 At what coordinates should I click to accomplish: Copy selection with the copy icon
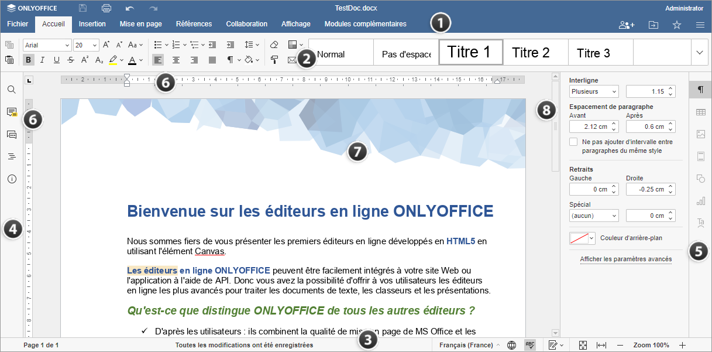(x=9, y=45)
